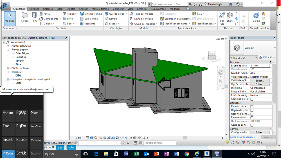Collapse the Vistas 3D tree node
This screenshot has width=281, height=158.
[8, 72]
